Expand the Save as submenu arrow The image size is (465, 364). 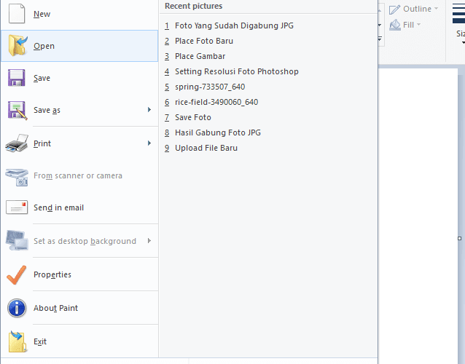(149, 110)
